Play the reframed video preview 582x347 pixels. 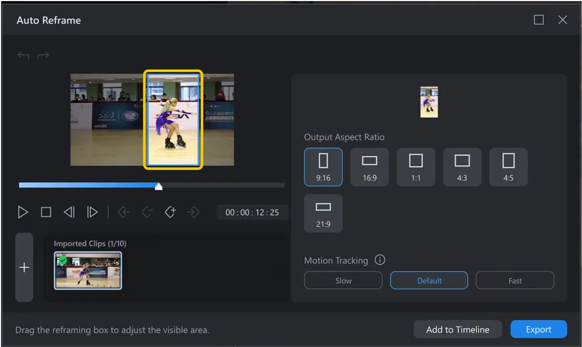[23, 213]
